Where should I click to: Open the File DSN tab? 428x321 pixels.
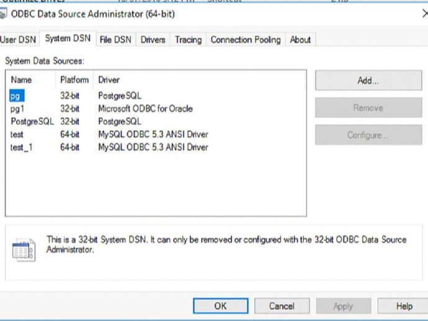pyautogui.click(x=115, y=40)
